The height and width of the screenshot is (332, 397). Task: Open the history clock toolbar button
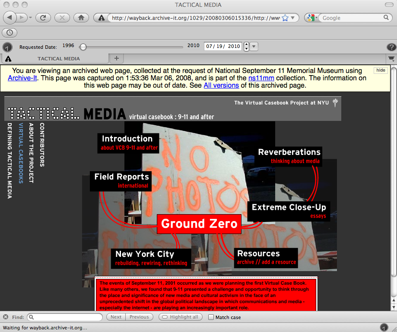click(x=10, y=33)
